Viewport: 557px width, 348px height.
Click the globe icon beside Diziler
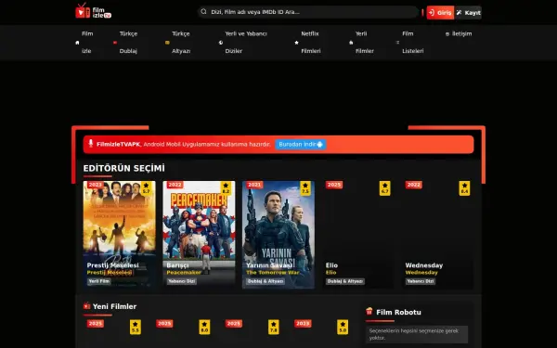pyautogui.click(x=221, y=43)
